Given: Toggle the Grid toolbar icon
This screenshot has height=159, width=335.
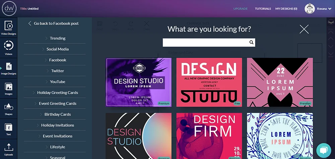Looking at the screenshot, I should click(x=99, y=26).
